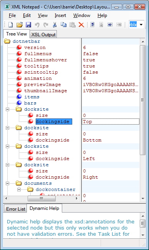This screenshot has width=149, height=250.
Task: Collapse the docksite node with Top side
Action: (x=7, y=110)
